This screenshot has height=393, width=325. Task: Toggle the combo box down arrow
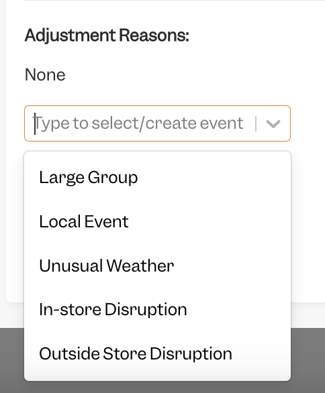(x=273, y=123)
